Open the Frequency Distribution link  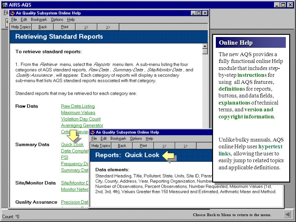(x=75, y=164)
